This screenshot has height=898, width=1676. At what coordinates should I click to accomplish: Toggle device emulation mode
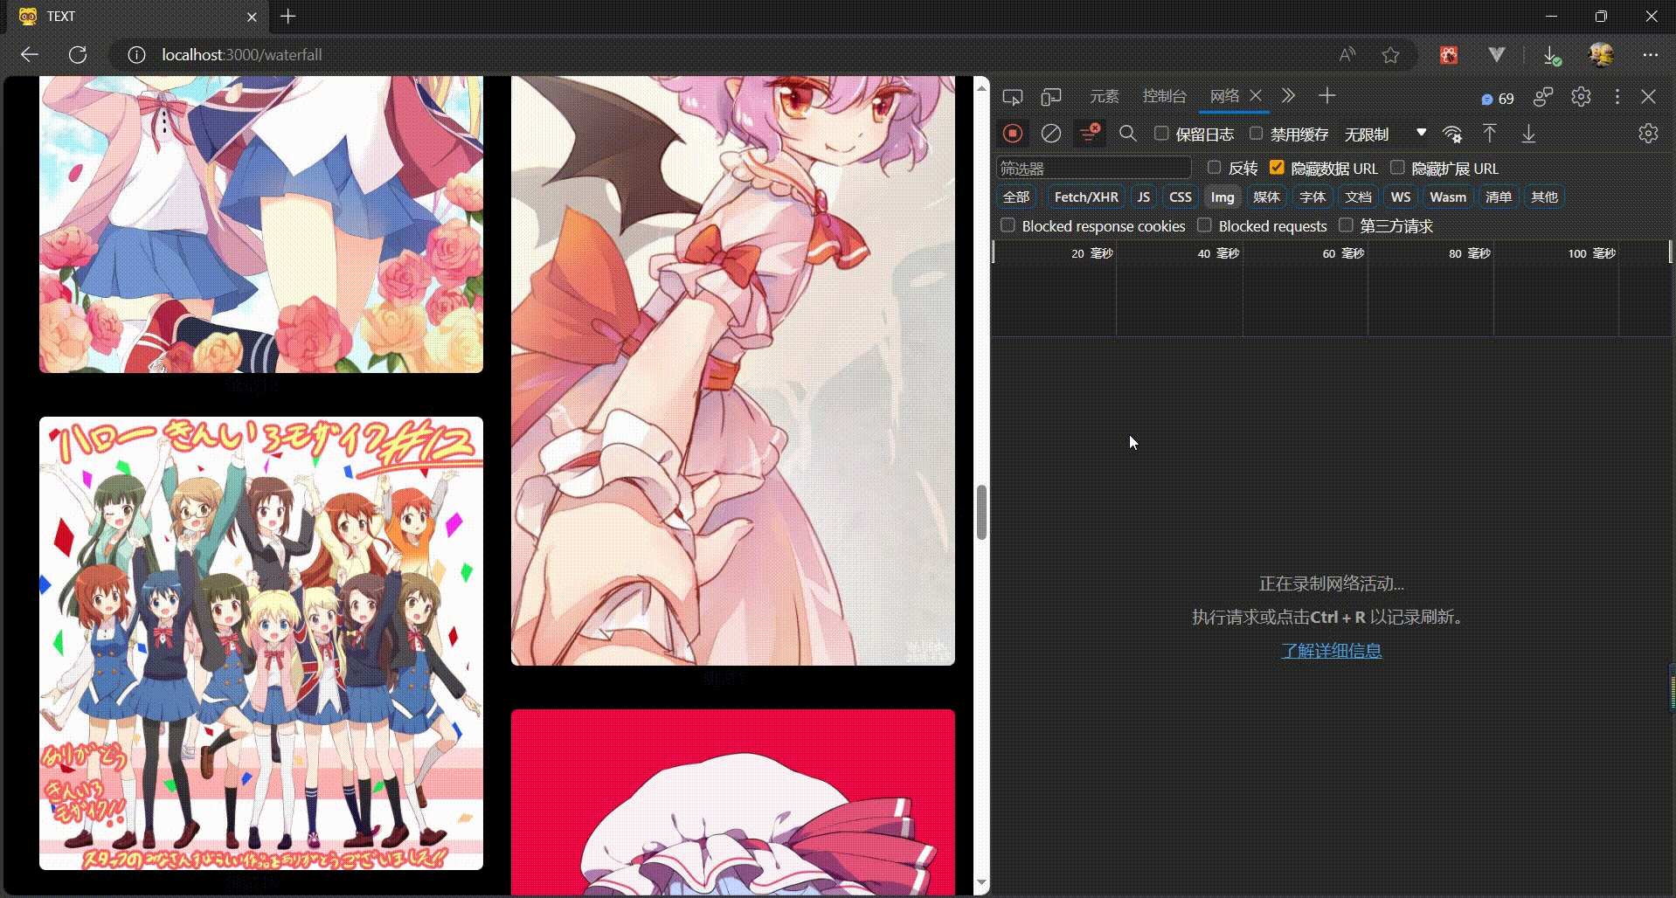pyautogui.click(x=1051, y=97)
